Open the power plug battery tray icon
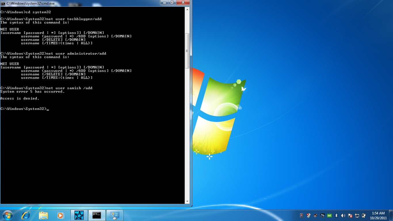The image size is (393, 221). 364,215
